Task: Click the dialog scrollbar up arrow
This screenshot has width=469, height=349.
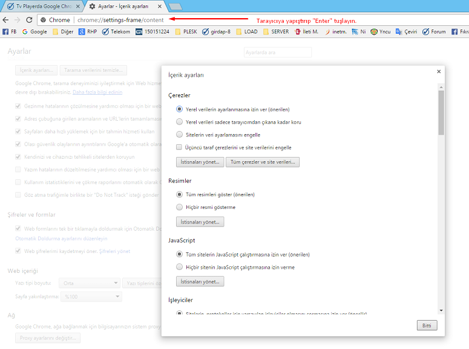Action: coord(441,87)
